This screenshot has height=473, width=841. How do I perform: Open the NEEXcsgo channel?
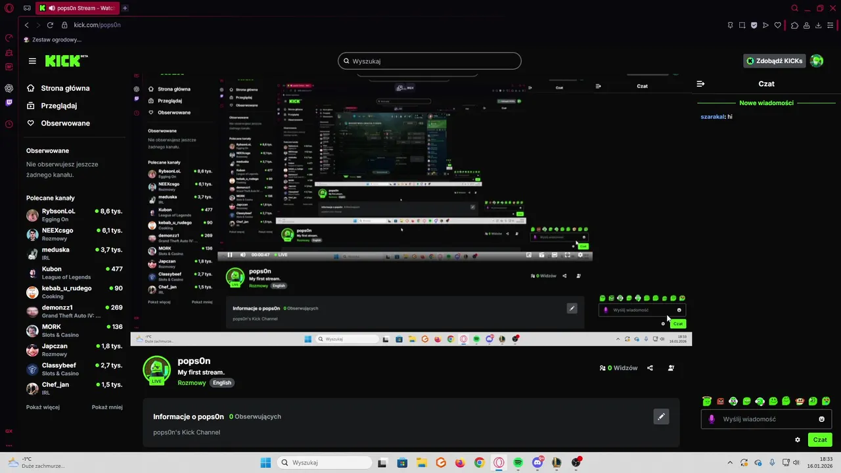click(x=74, y=235)
